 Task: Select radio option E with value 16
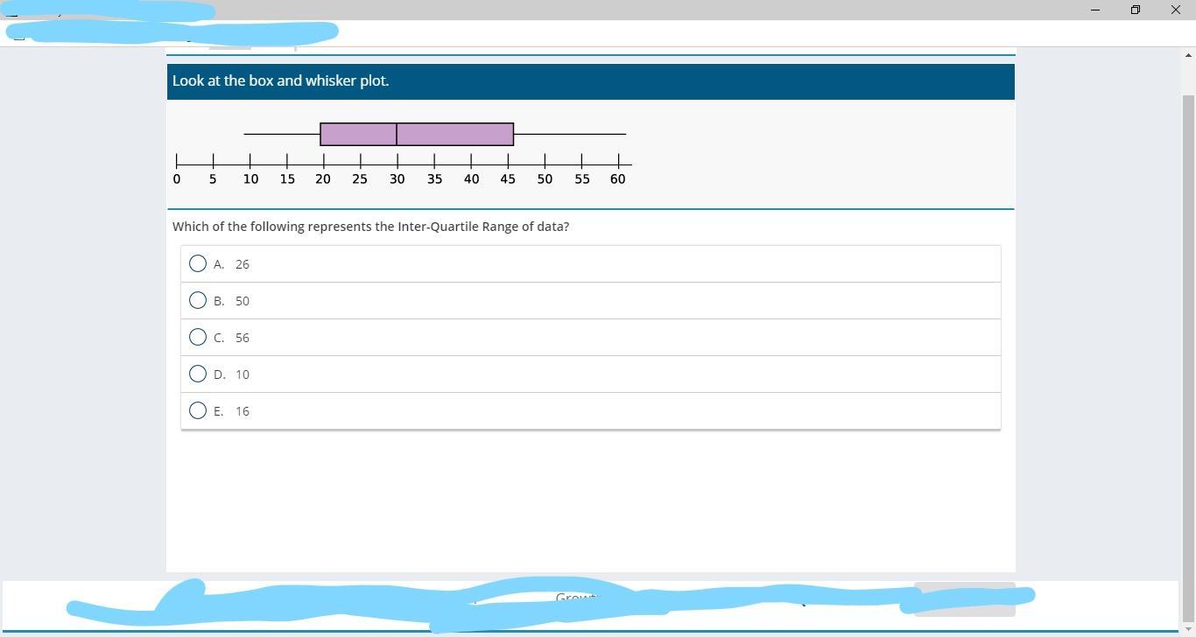198,410
